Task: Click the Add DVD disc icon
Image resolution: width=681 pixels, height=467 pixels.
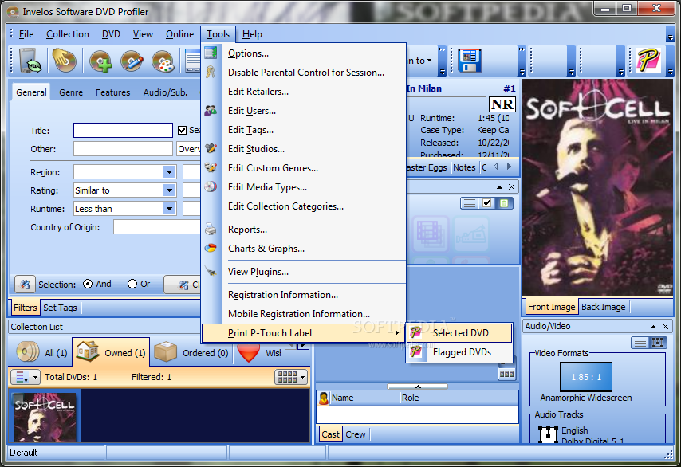Action: pos(100,61)
